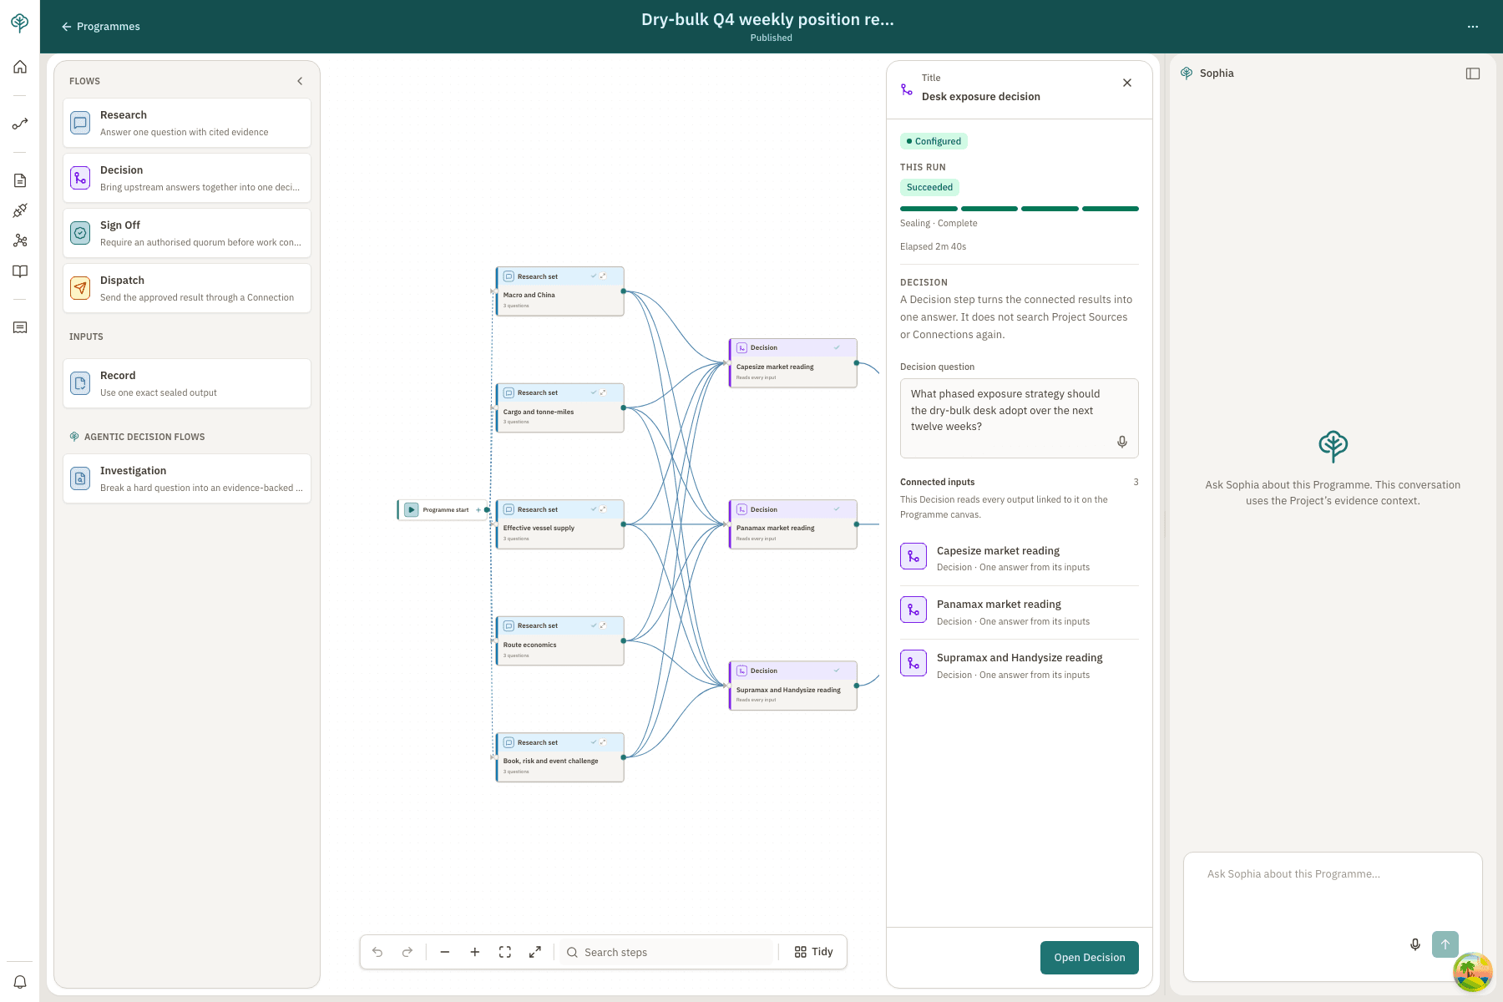Select the Sign Off flow card
The height and width of the screenshot is (1002, 1503).
pos(187,233)
